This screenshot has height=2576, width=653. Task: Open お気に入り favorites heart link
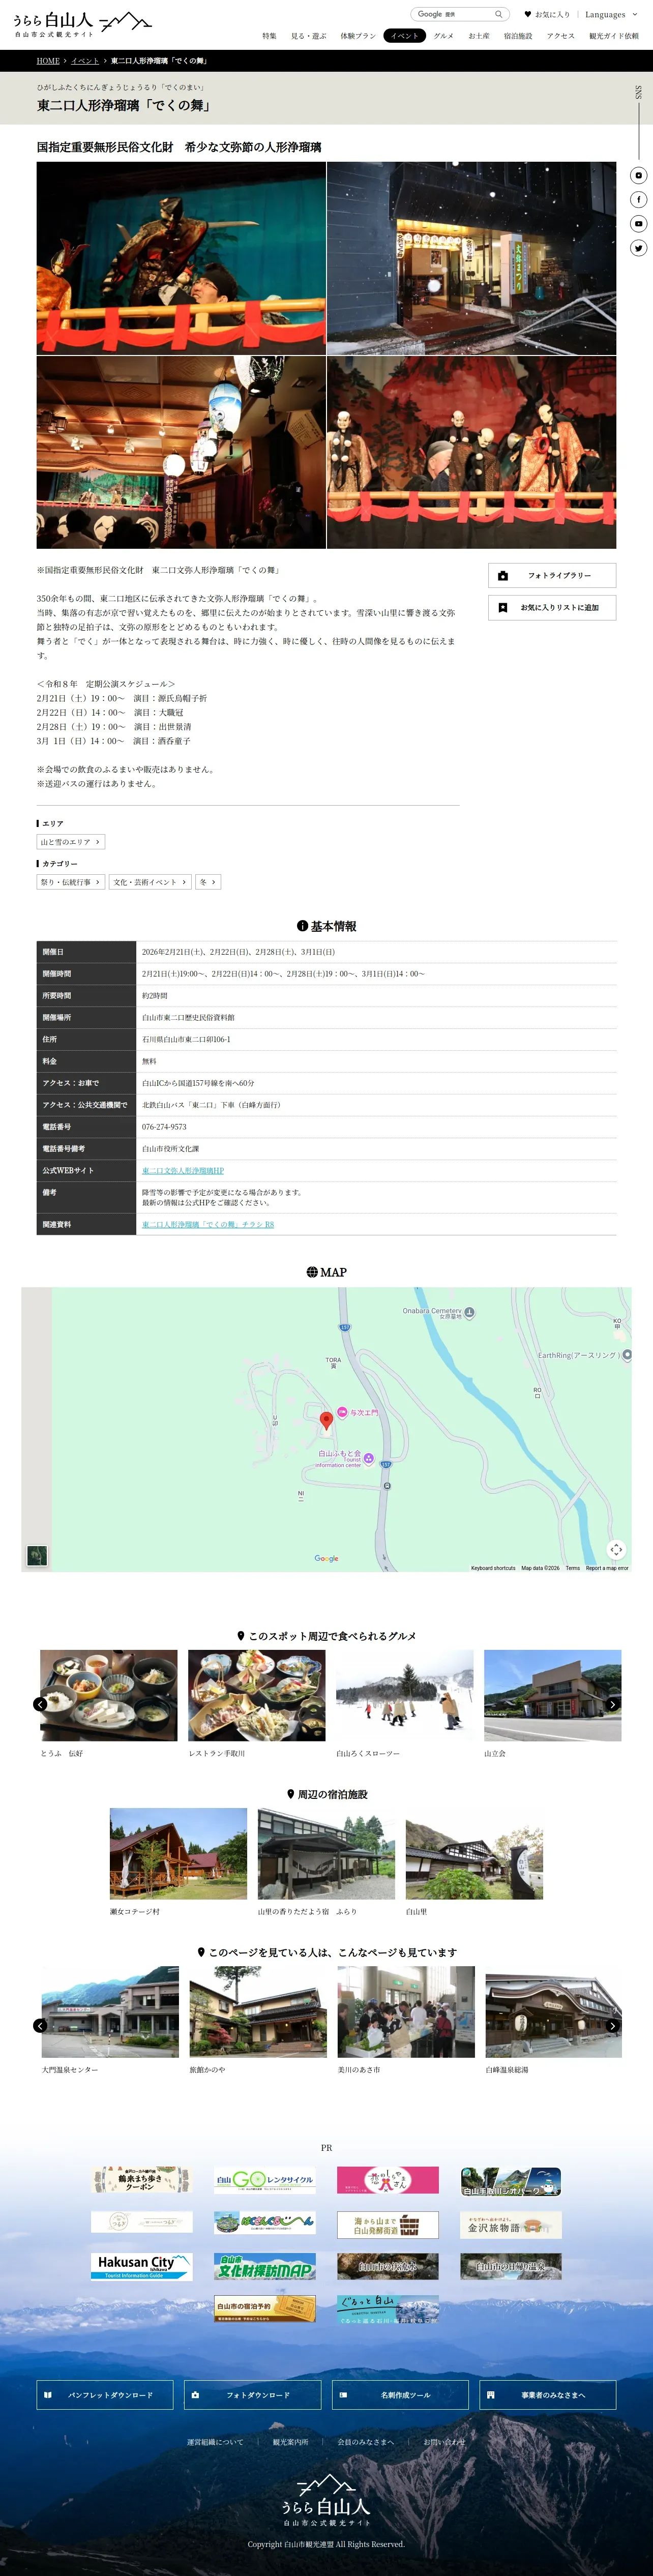pos(547,14)
